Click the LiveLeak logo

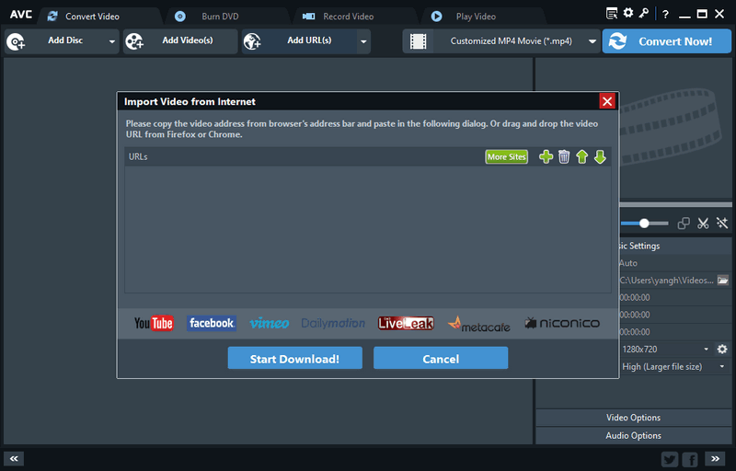pos(406,323)
